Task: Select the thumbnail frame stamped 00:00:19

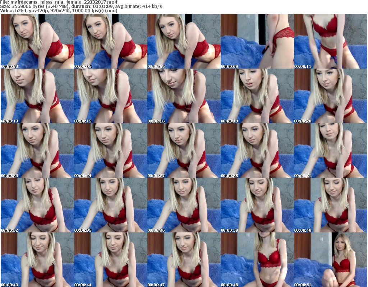Action: [257, 96]
